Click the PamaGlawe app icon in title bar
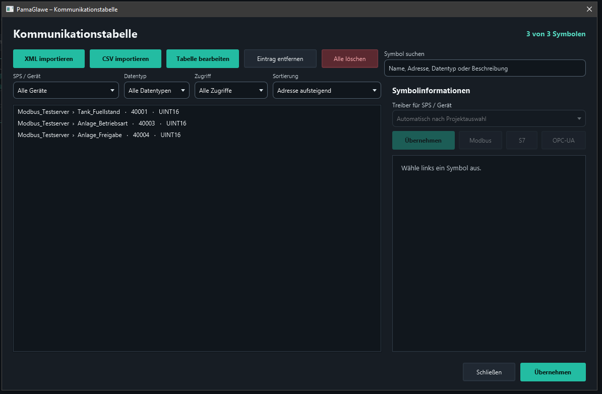 [10, 9]
